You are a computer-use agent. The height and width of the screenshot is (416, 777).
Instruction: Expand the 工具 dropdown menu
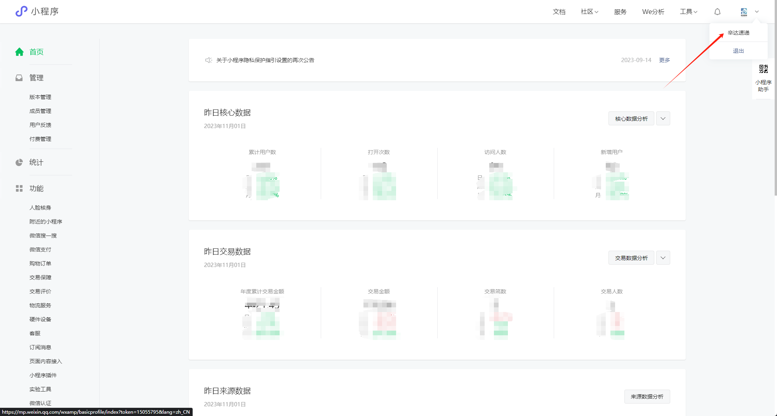pos(688,12)
